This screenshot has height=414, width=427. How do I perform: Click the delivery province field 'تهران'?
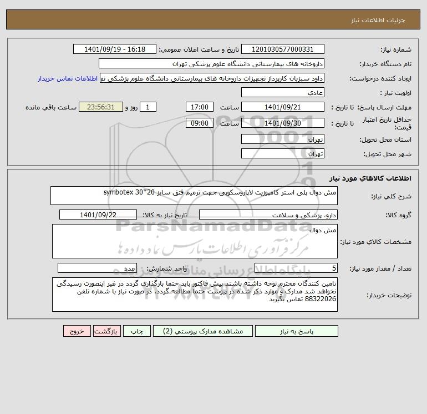click(283, 139)
